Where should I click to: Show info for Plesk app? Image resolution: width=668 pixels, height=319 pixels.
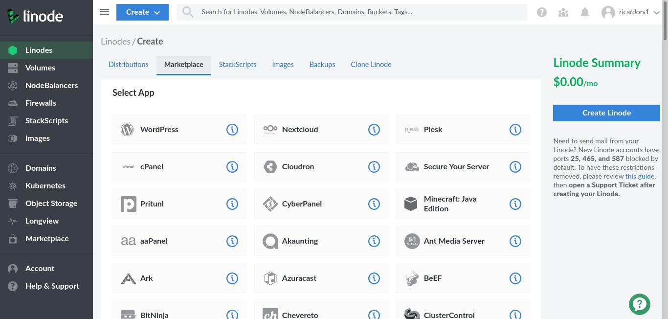(x=515, y=130)
